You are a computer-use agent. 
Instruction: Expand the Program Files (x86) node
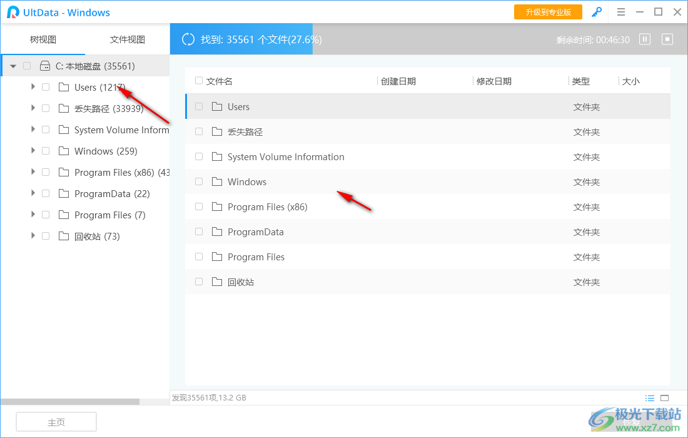click(33, 172)
